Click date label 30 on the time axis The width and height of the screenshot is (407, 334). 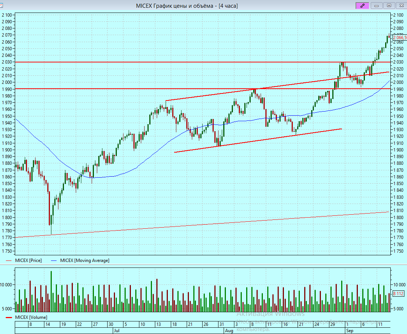(x=111, y=324)
